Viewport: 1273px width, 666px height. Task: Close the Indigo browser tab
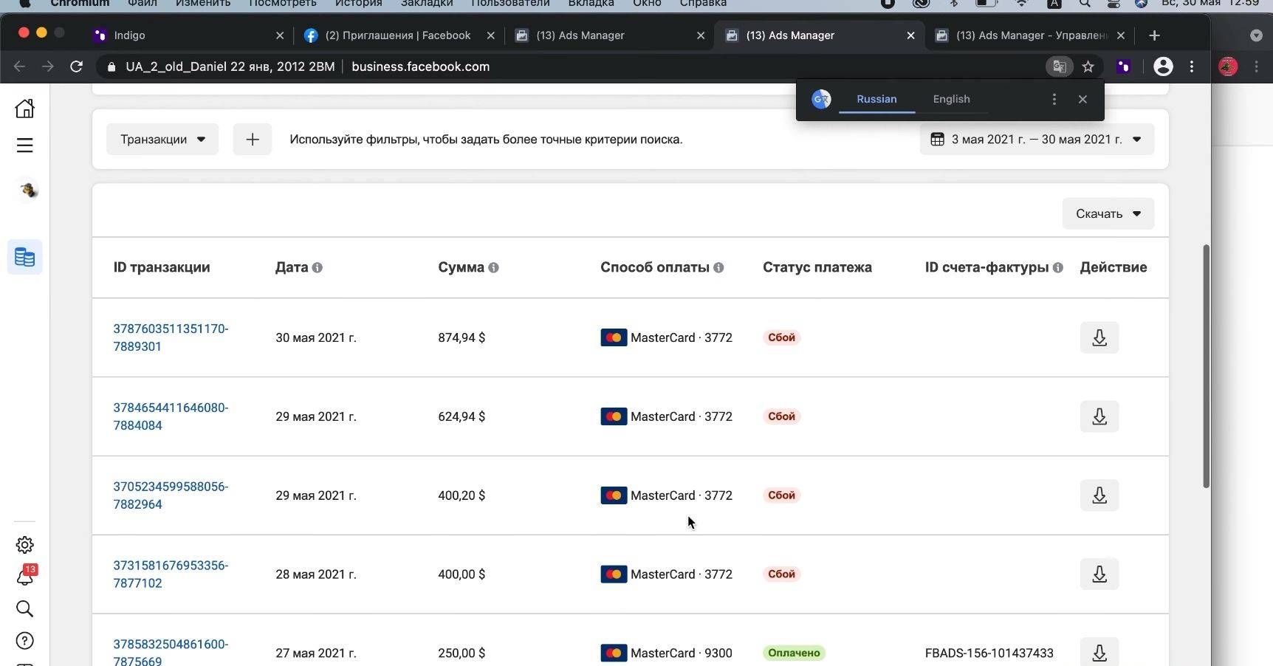(279, 35)
